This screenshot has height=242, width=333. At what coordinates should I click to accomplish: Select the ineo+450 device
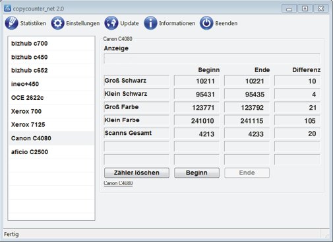pyautogui.click(x=51, y=84)
